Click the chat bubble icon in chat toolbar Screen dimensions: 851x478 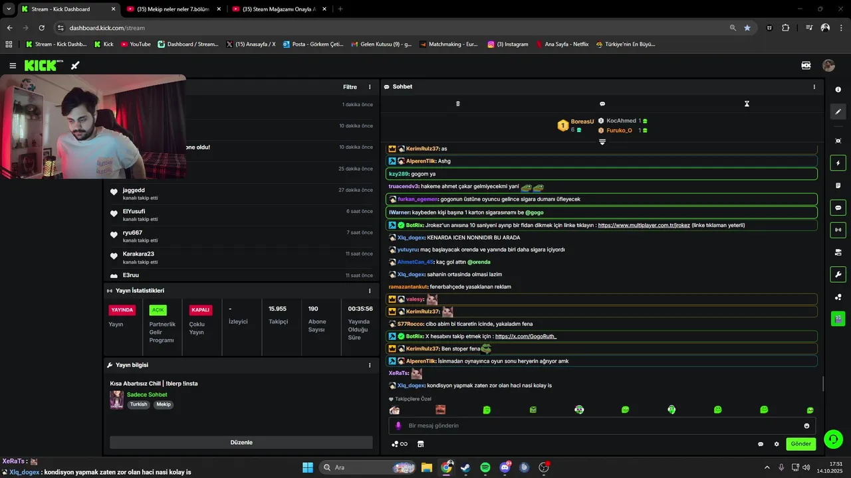602,104
